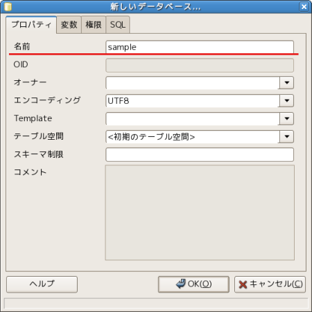
Task: Click the OID label
Action: coord(21,64)
